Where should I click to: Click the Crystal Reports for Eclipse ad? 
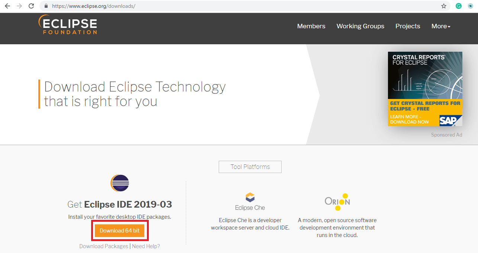click(x=425, y=89)
